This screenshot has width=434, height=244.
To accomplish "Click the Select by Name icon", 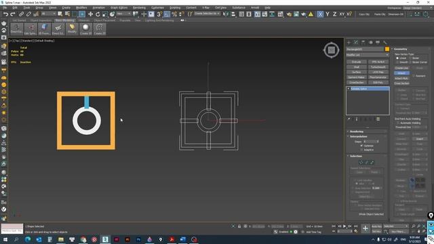I will click(67, 14).
